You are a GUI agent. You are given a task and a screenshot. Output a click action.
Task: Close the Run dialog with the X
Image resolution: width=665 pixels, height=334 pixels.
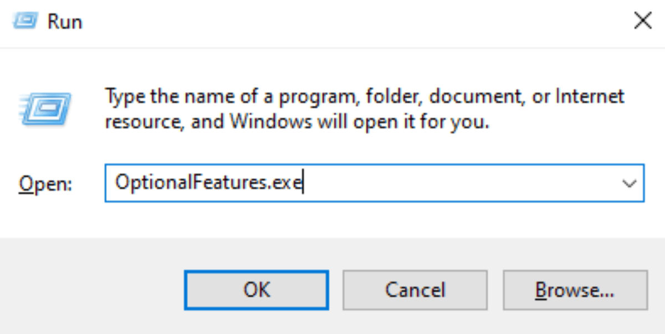point(642,21)
